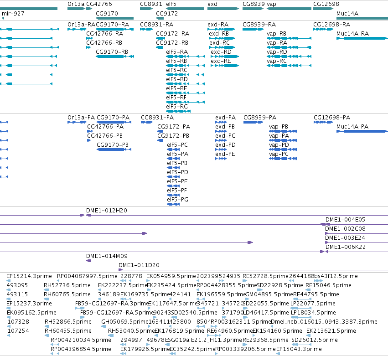Click the blue CDS glyph below CG8939-PA

tap(253, 122)
